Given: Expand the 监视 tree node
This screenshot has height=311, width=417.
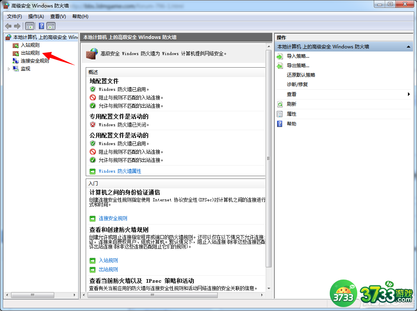Looking at the screenshot, I should click(9, 69).
